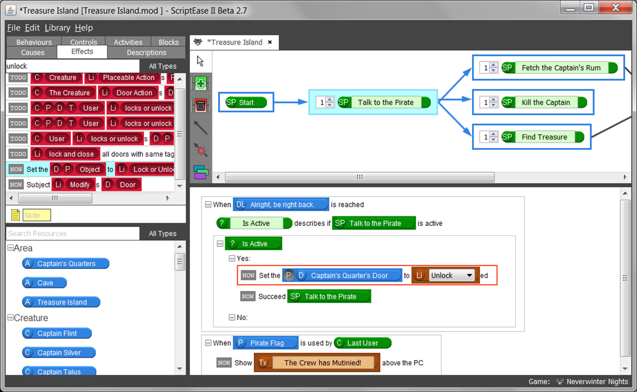Click the Java icon in the title bar
Viewport: 637px width, 392px height.
(11, 10)
